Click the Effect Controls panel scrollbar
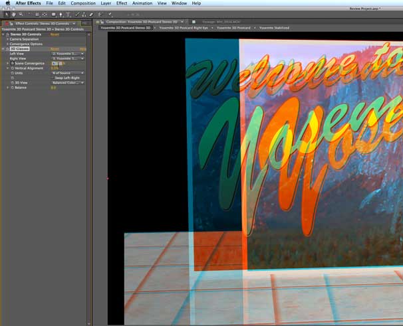This screenshot has width=403, height=326. coord(89,179)
